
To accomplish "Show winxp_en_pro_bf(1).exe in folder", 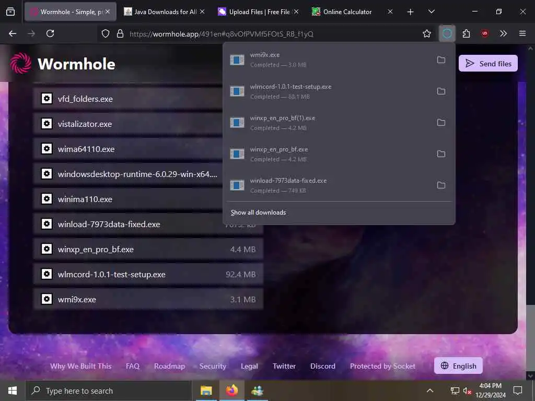I will coord(441,122).
